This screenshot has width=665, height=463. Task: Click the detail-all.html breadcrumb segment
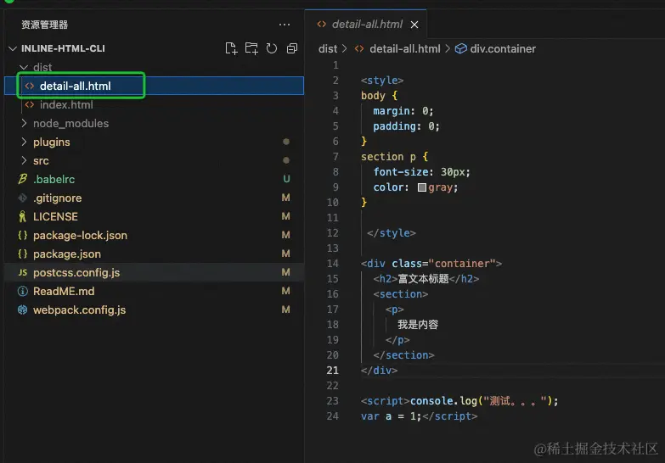point(404,48)
